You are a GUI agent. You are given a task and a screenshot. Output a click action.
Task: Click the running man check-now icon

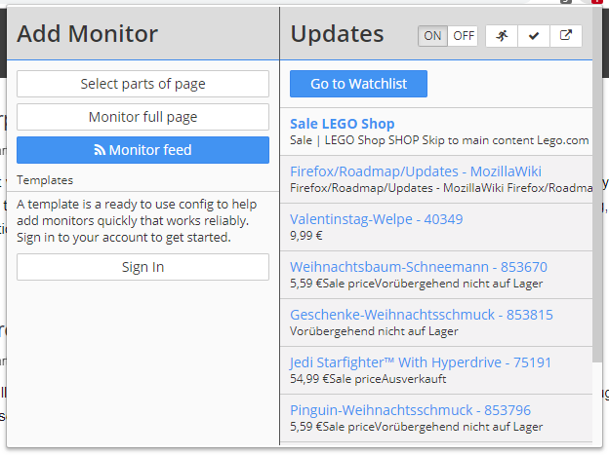(502, 36)
